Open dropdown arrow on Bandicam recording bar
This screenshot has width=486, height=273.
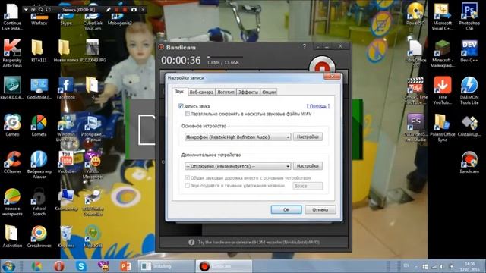click(x=26, y=10)
